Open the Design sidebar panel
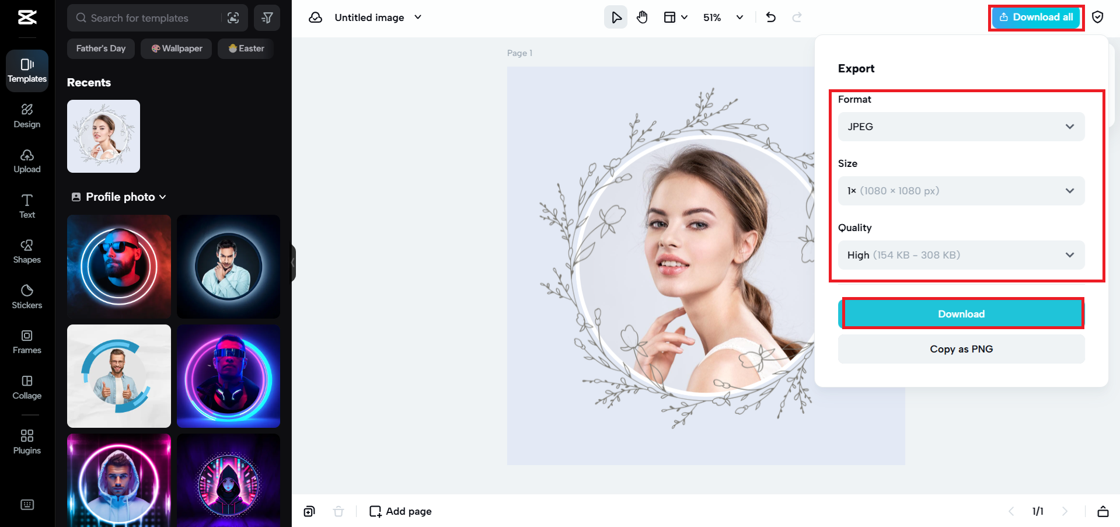 coord(27,116)
